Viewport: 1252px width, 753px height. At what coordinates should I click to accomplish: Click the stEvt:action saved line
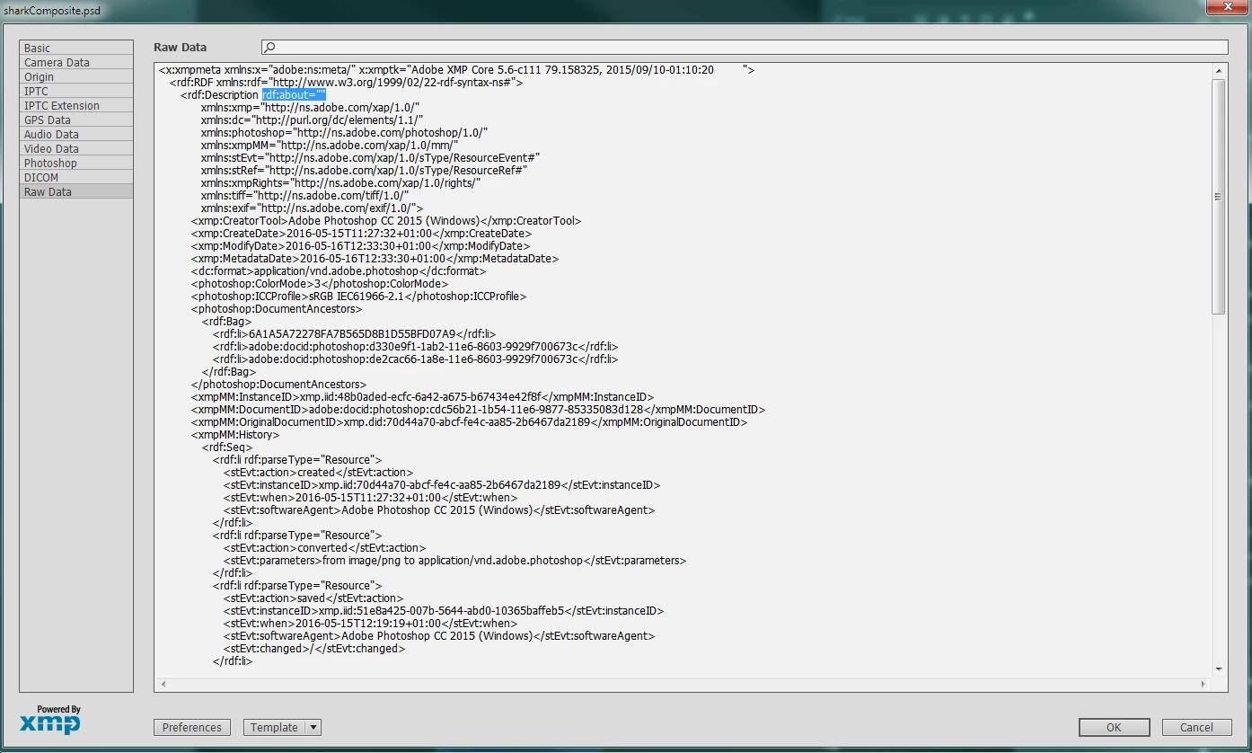point(313,598)
